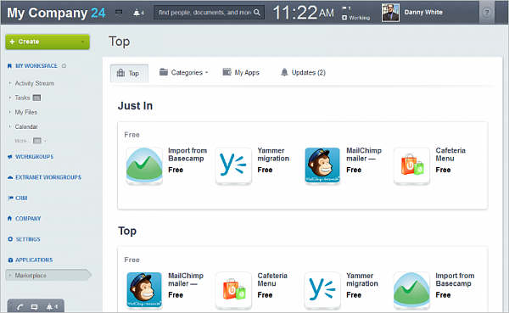The width and height of the screenshot is (509, 313).
Task: Click MailChimp mailer title in Just In
Action: pos(364,154)
